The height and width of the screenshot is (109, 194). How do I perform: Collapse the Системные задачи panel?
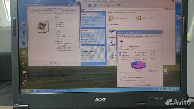click(x=103, y=14)
